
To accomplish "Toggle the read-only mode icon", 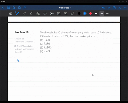I will click(x=11, y=14).
